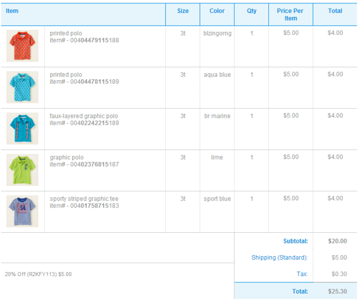Click the Size column header
The height and width of the screenshot is (299, 362).
(x=183, y=11)
